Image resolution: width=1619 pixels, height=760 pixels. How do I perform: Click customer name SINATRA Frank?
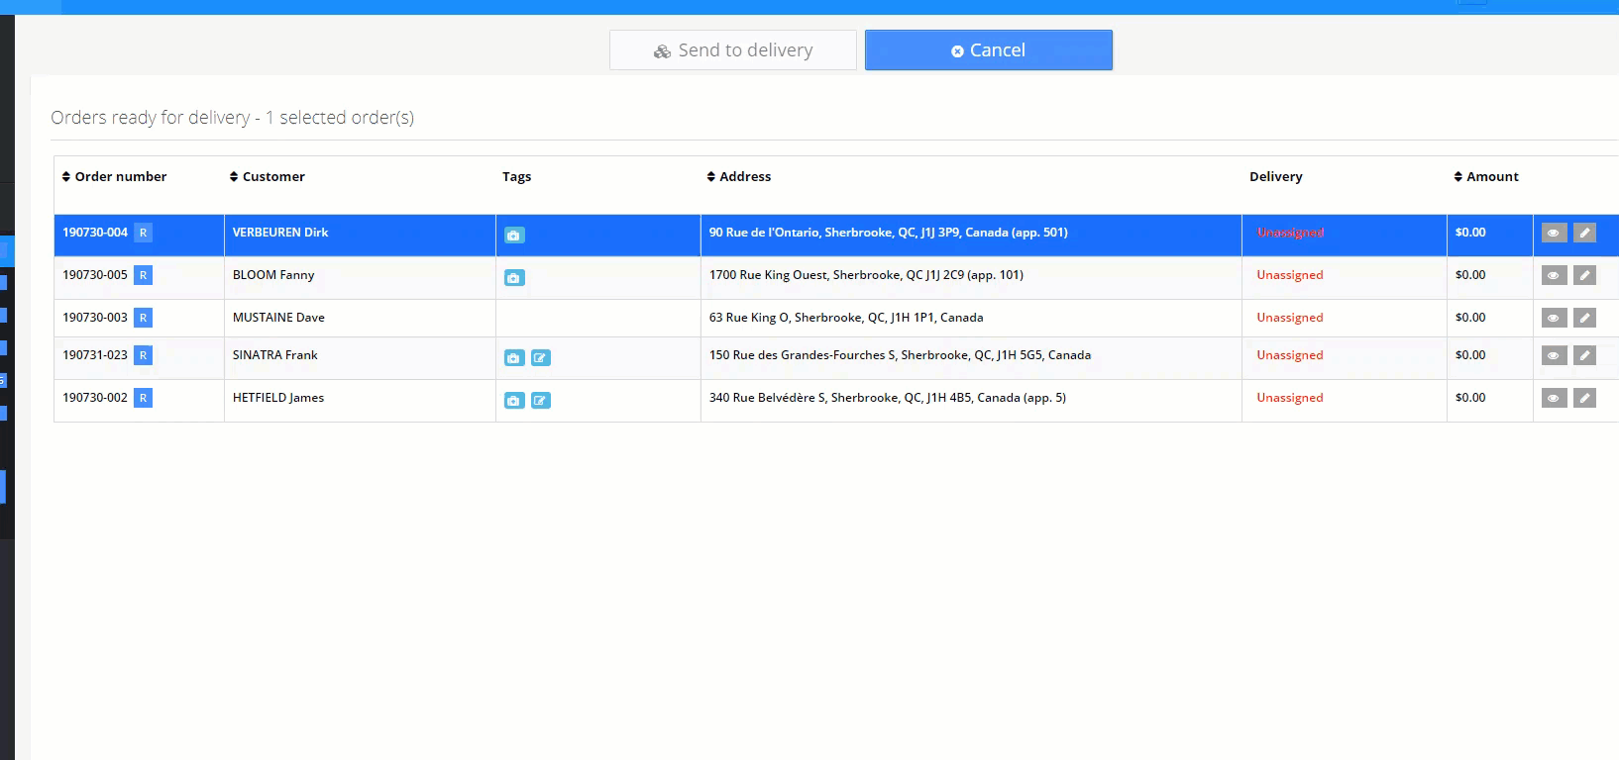[275, 355]
